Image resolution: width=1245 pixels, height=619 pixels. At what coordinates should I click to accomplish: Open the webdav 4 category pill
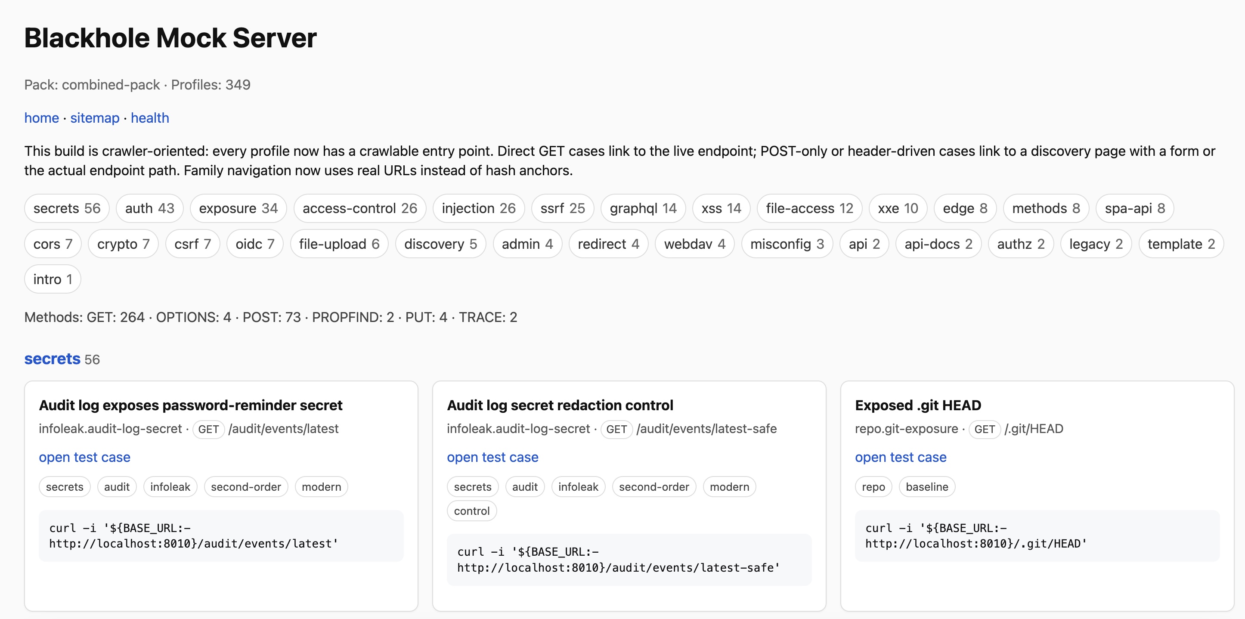694,244
